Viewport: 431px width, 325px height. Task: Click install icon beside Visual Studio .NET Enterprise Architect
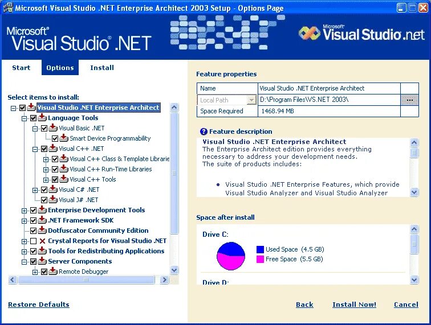click(x=31, y=108)
